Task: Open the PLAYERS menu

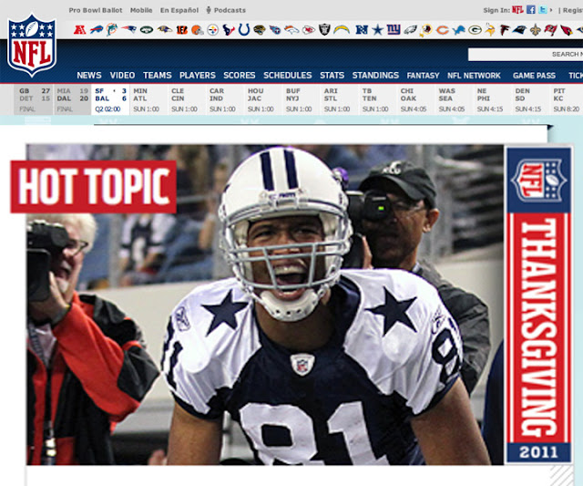Action: tap(198, 75)
